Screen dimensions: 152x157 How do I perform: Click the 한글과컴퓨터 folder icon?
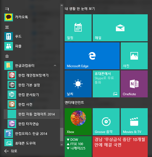click(9, 66)
